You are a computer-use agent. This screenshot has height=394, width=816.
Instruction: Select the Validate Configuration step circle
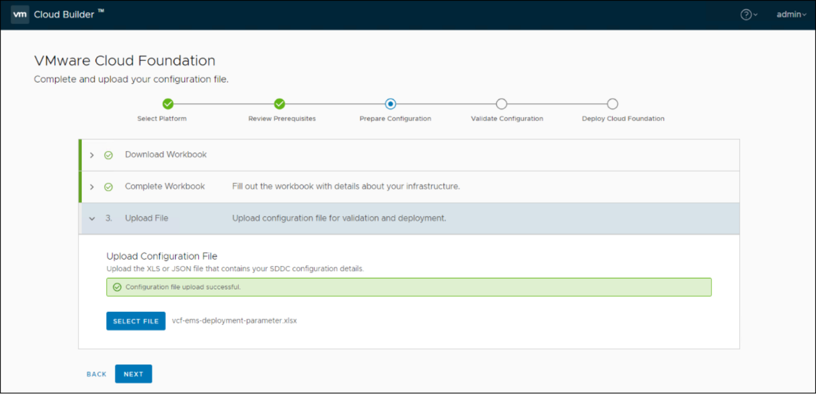[x=502, y=104]
